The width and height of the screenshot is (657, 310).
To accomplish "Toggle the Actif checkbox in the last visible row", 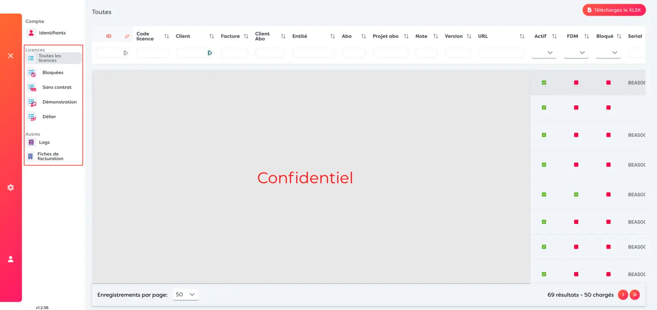I will tap(544, 274).
